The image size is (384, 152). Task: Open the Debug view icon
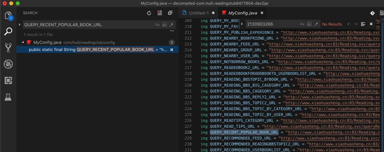pyautogui.click(x=8, y=64)
